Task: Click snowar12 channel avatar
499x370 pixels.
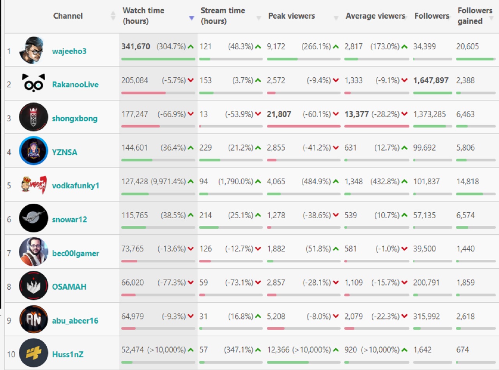Action: tap(34, 218)
